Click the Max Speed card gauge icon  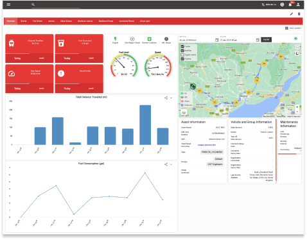click(12, 74)
